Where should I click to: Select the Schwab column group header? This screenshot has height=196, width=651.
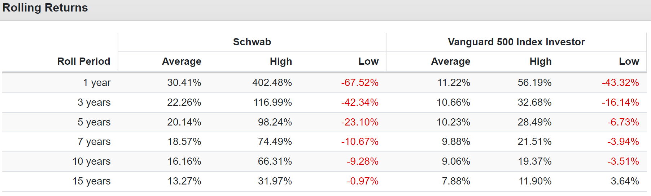pyautogui.click(x=252, y=42)
